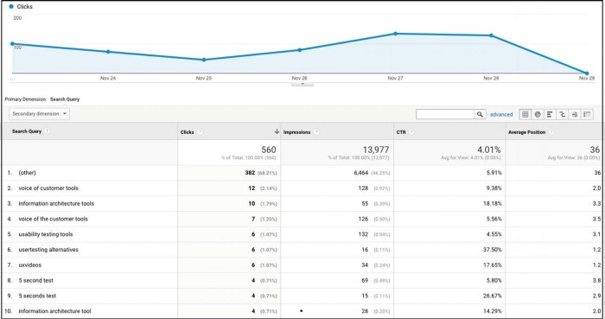605x319 pixels.
Task: Sort table by Average Position header
Action: pyautogui.click(x=526, y=132)
